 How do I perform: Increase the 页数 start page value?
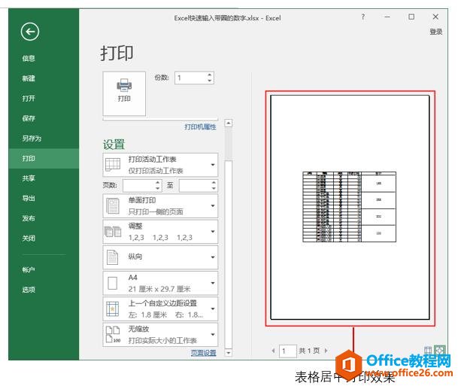(158, 182)
